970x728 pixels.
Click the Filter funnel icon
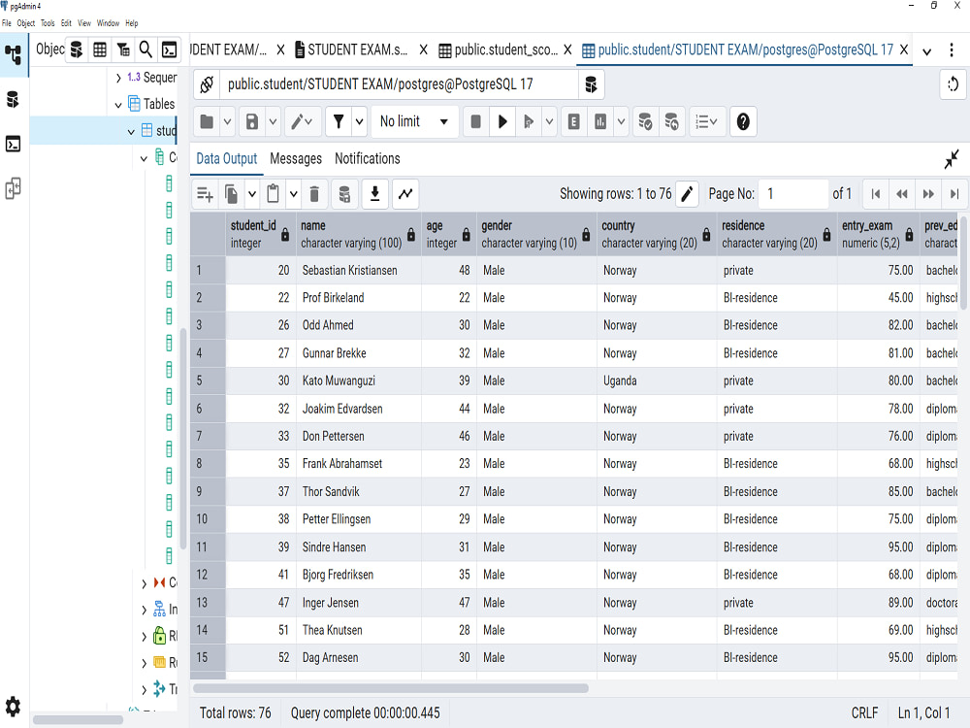(x=339, y=122)
